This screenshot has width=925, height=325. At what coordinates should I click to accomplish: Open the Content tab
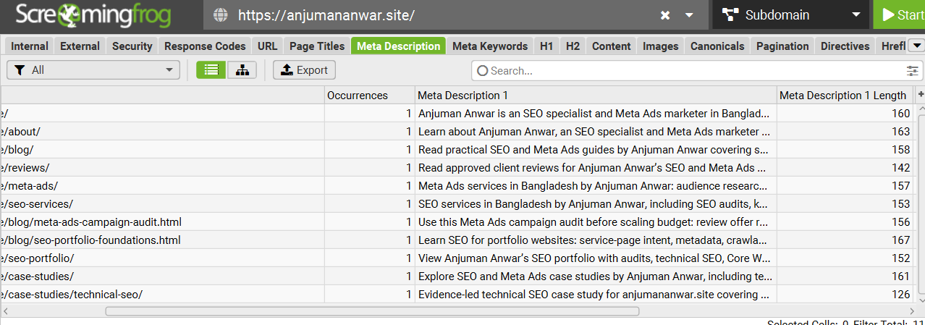pos(612,46)
